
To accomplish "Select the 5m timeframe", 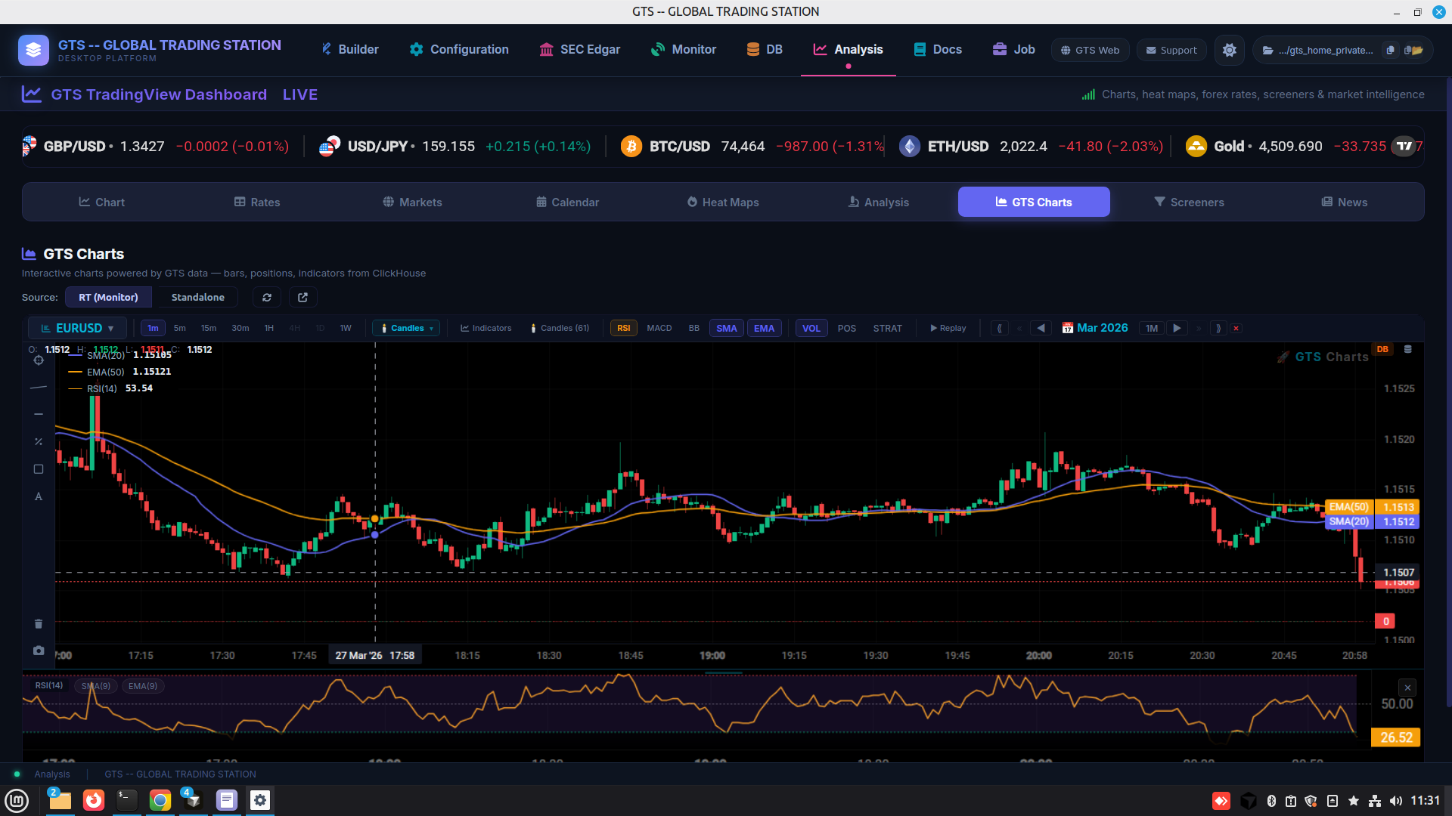I will (180, 329).
